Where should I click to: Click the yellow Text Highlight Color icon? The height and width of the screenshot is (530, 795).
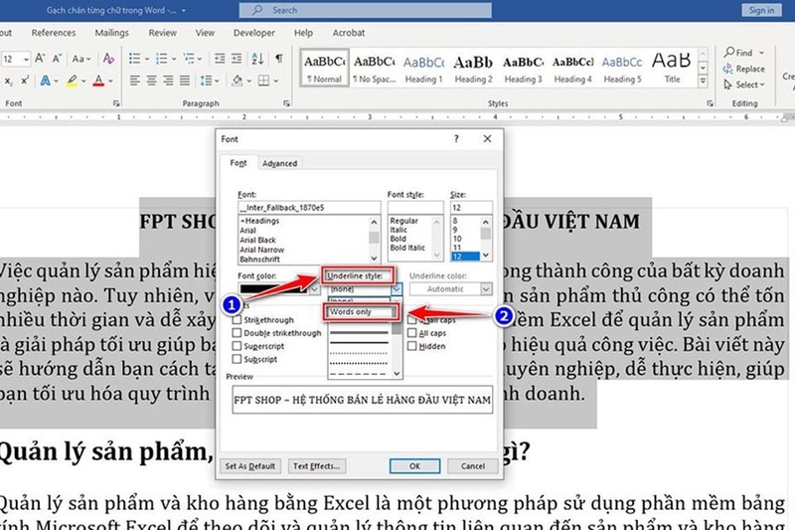[72, 81]
